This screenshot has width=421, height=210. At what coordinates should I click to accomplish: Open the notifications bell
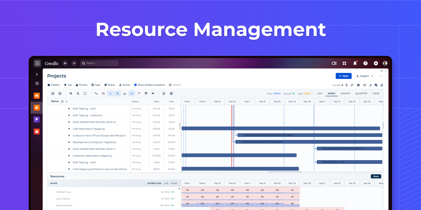(355, 63)
